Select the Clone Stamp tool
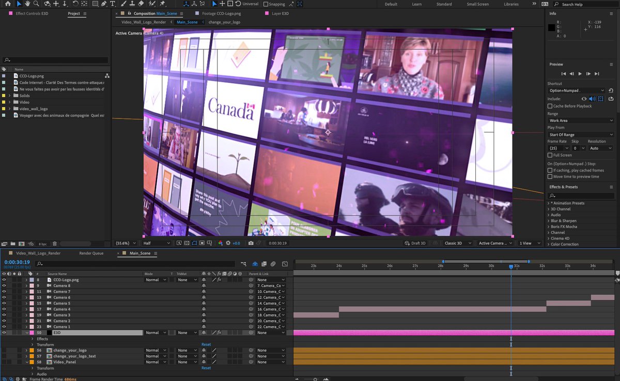The image size is (620, 381). point(132,4)
